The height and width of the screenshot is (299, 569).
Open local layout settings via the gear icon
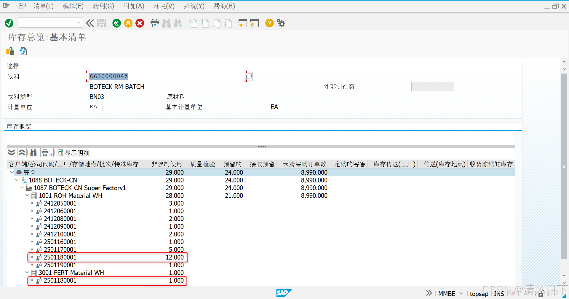tap(281, 23)
